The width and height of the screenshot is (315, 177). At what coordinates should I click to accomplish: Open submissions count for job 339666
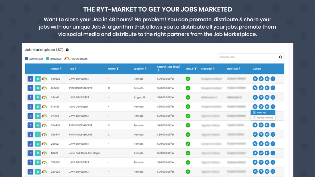30,162
